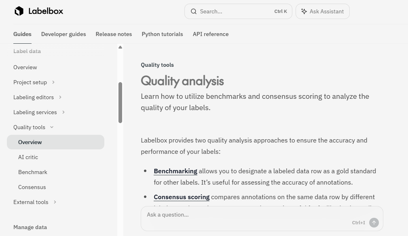Follow the Consensus scoring link
The height and width of the screenshot is (236, 408).
[x=182, y=197]
